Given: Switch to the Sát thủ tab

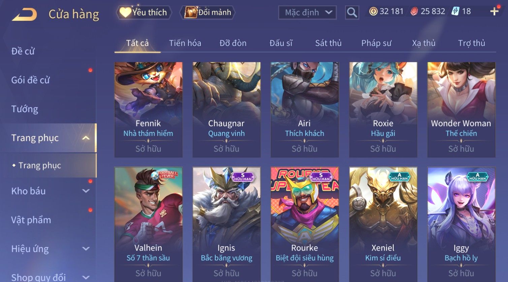Looking at the screenshot, I should (x=328, y=43).
